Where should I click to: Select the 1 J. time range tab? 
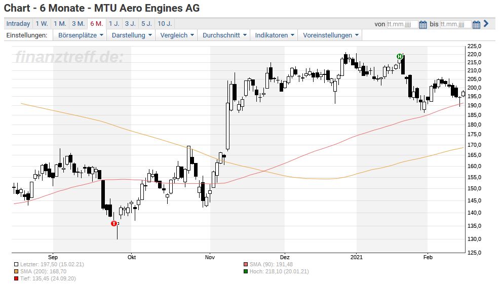click(114, 24)
